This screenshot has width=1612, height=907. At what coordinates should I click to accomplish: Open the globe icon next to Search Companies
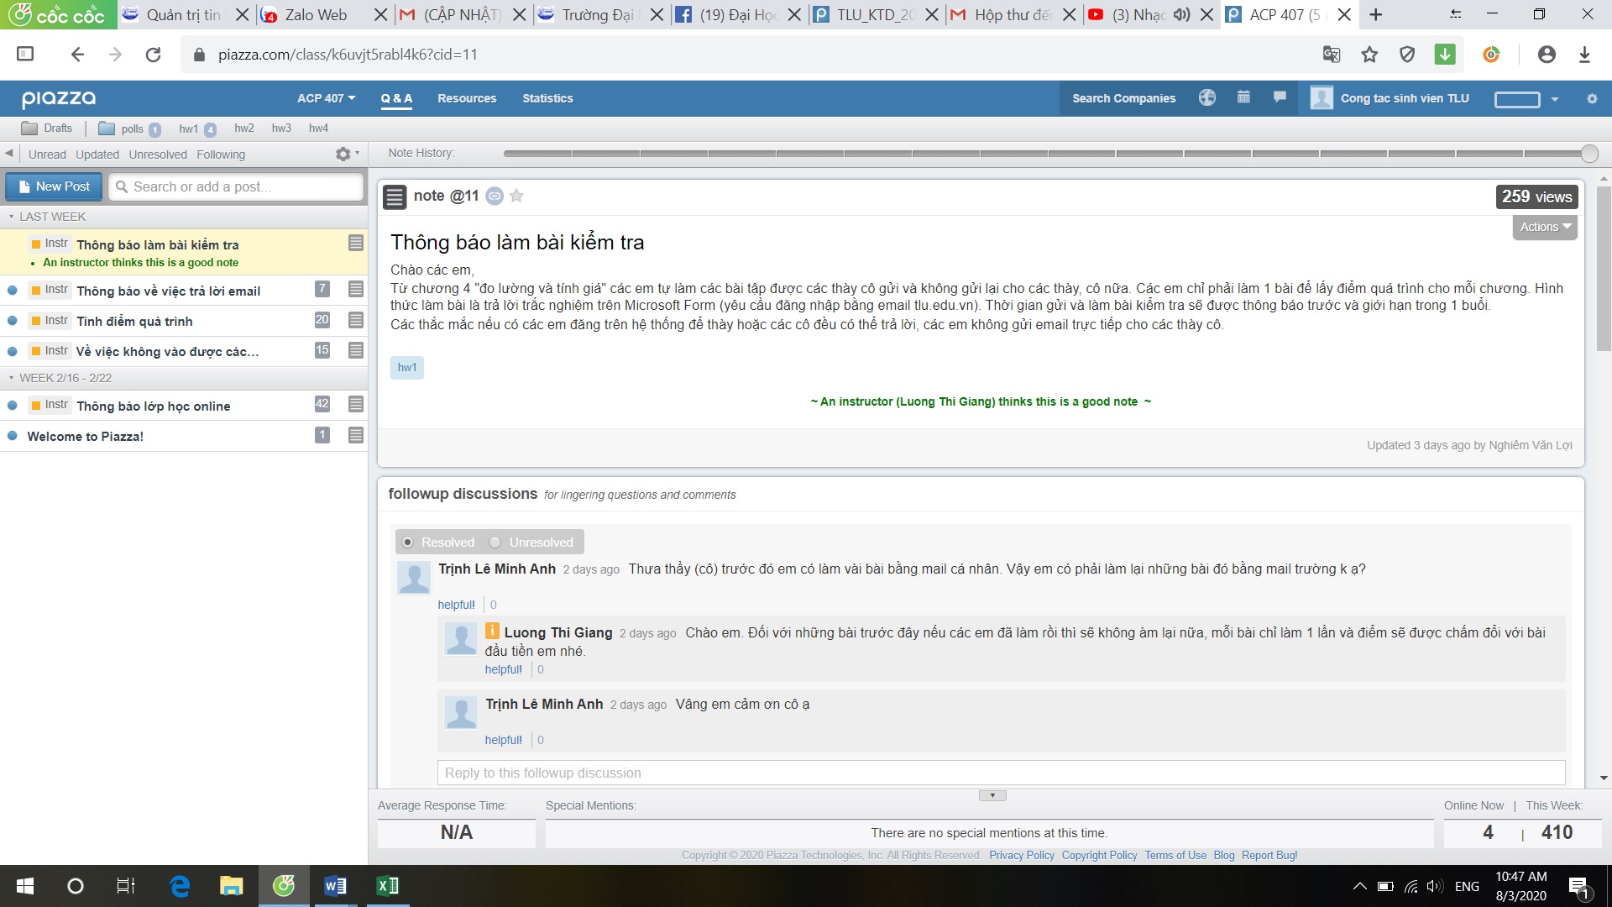click(1206, 97)
